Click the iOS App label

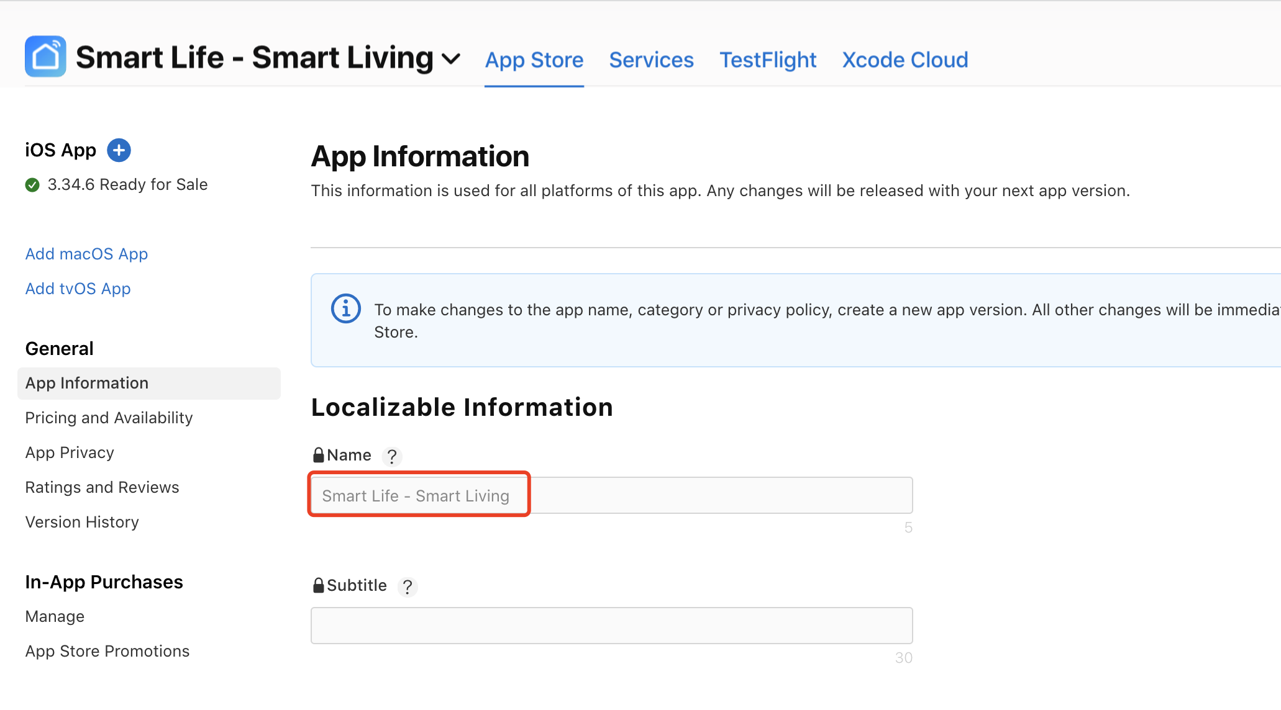click(x=61, y=150)
